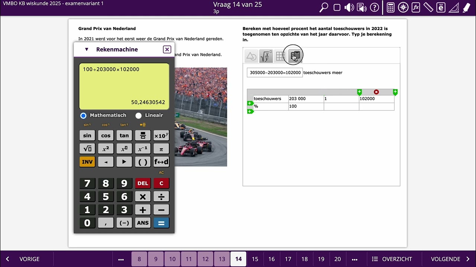Click the 7 digit key

pyautogui.click(x=87, y=183)
